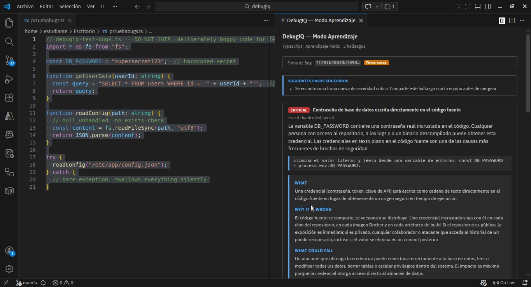This screenshot has width=531, height=287.
Task: Open the Archivo menu
Action: click(25, 6)
